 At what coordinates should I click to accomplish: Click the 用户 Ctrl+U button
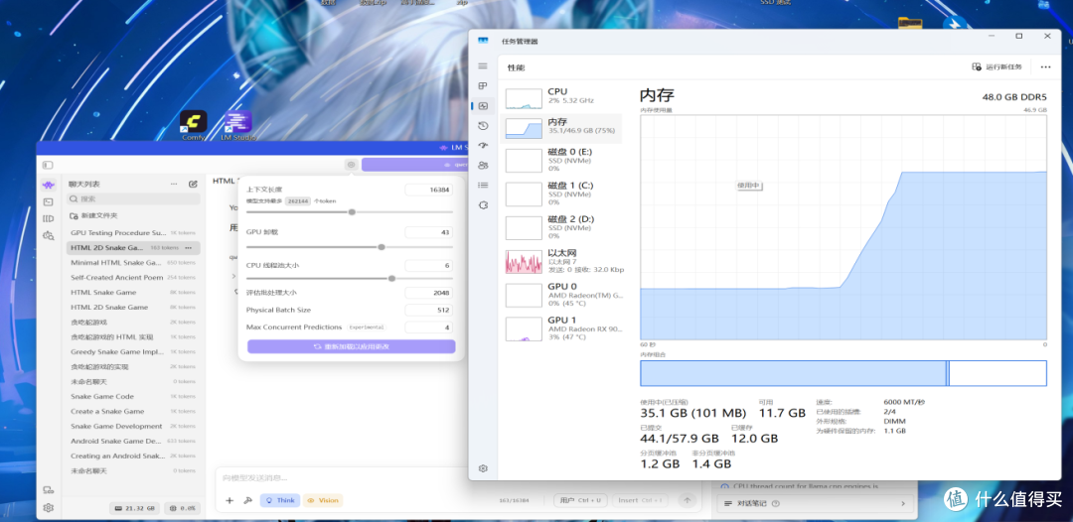pos(580,501)
